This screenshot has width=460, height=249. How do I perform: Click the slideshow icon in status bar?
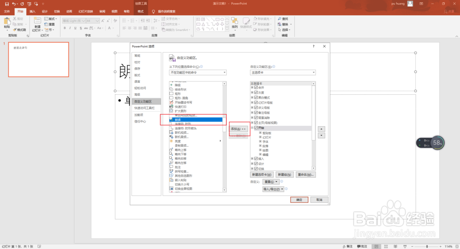(x=405, y=246)
